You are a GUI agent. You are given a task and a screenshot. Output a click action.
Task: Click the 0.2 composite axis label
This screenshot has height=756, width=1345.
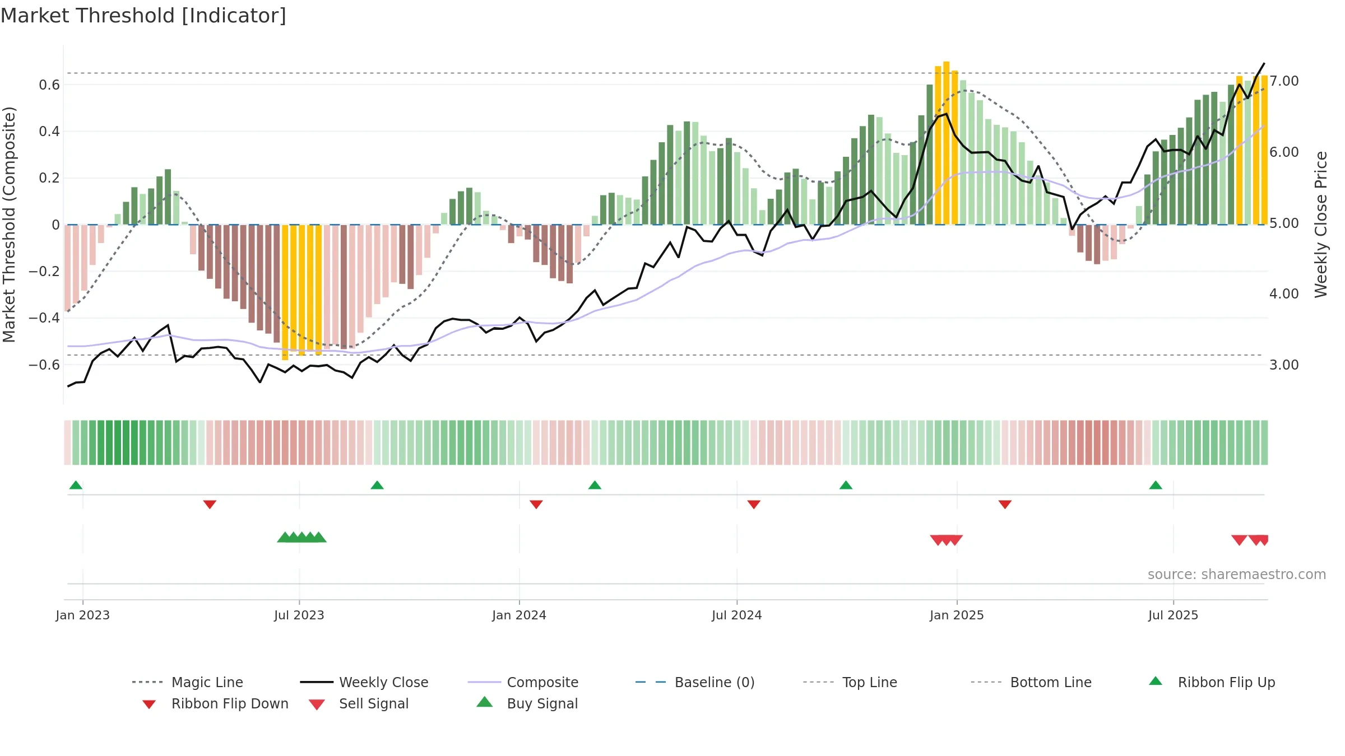click(x=49, y=178)
